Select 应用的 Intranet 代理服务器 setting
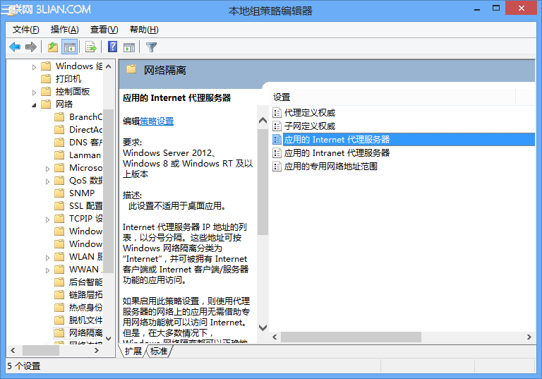This screenshot has width=542, height=379. tap(337, 153)
